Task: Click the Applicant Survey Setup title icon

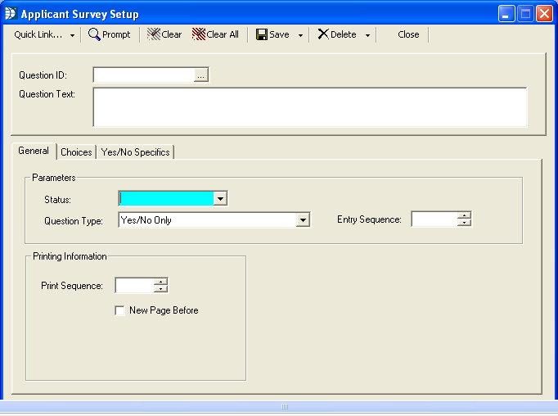Action: pos(11,14)
